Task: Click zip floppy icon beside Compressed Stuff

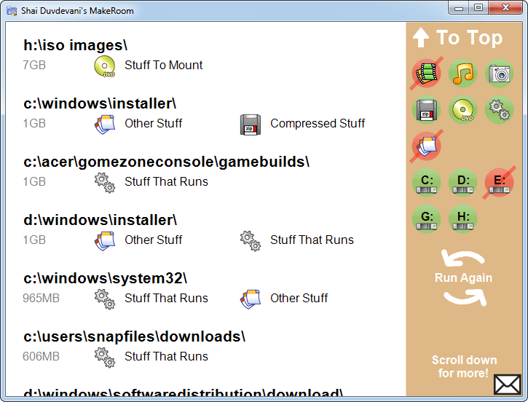Action: point(251,125)
